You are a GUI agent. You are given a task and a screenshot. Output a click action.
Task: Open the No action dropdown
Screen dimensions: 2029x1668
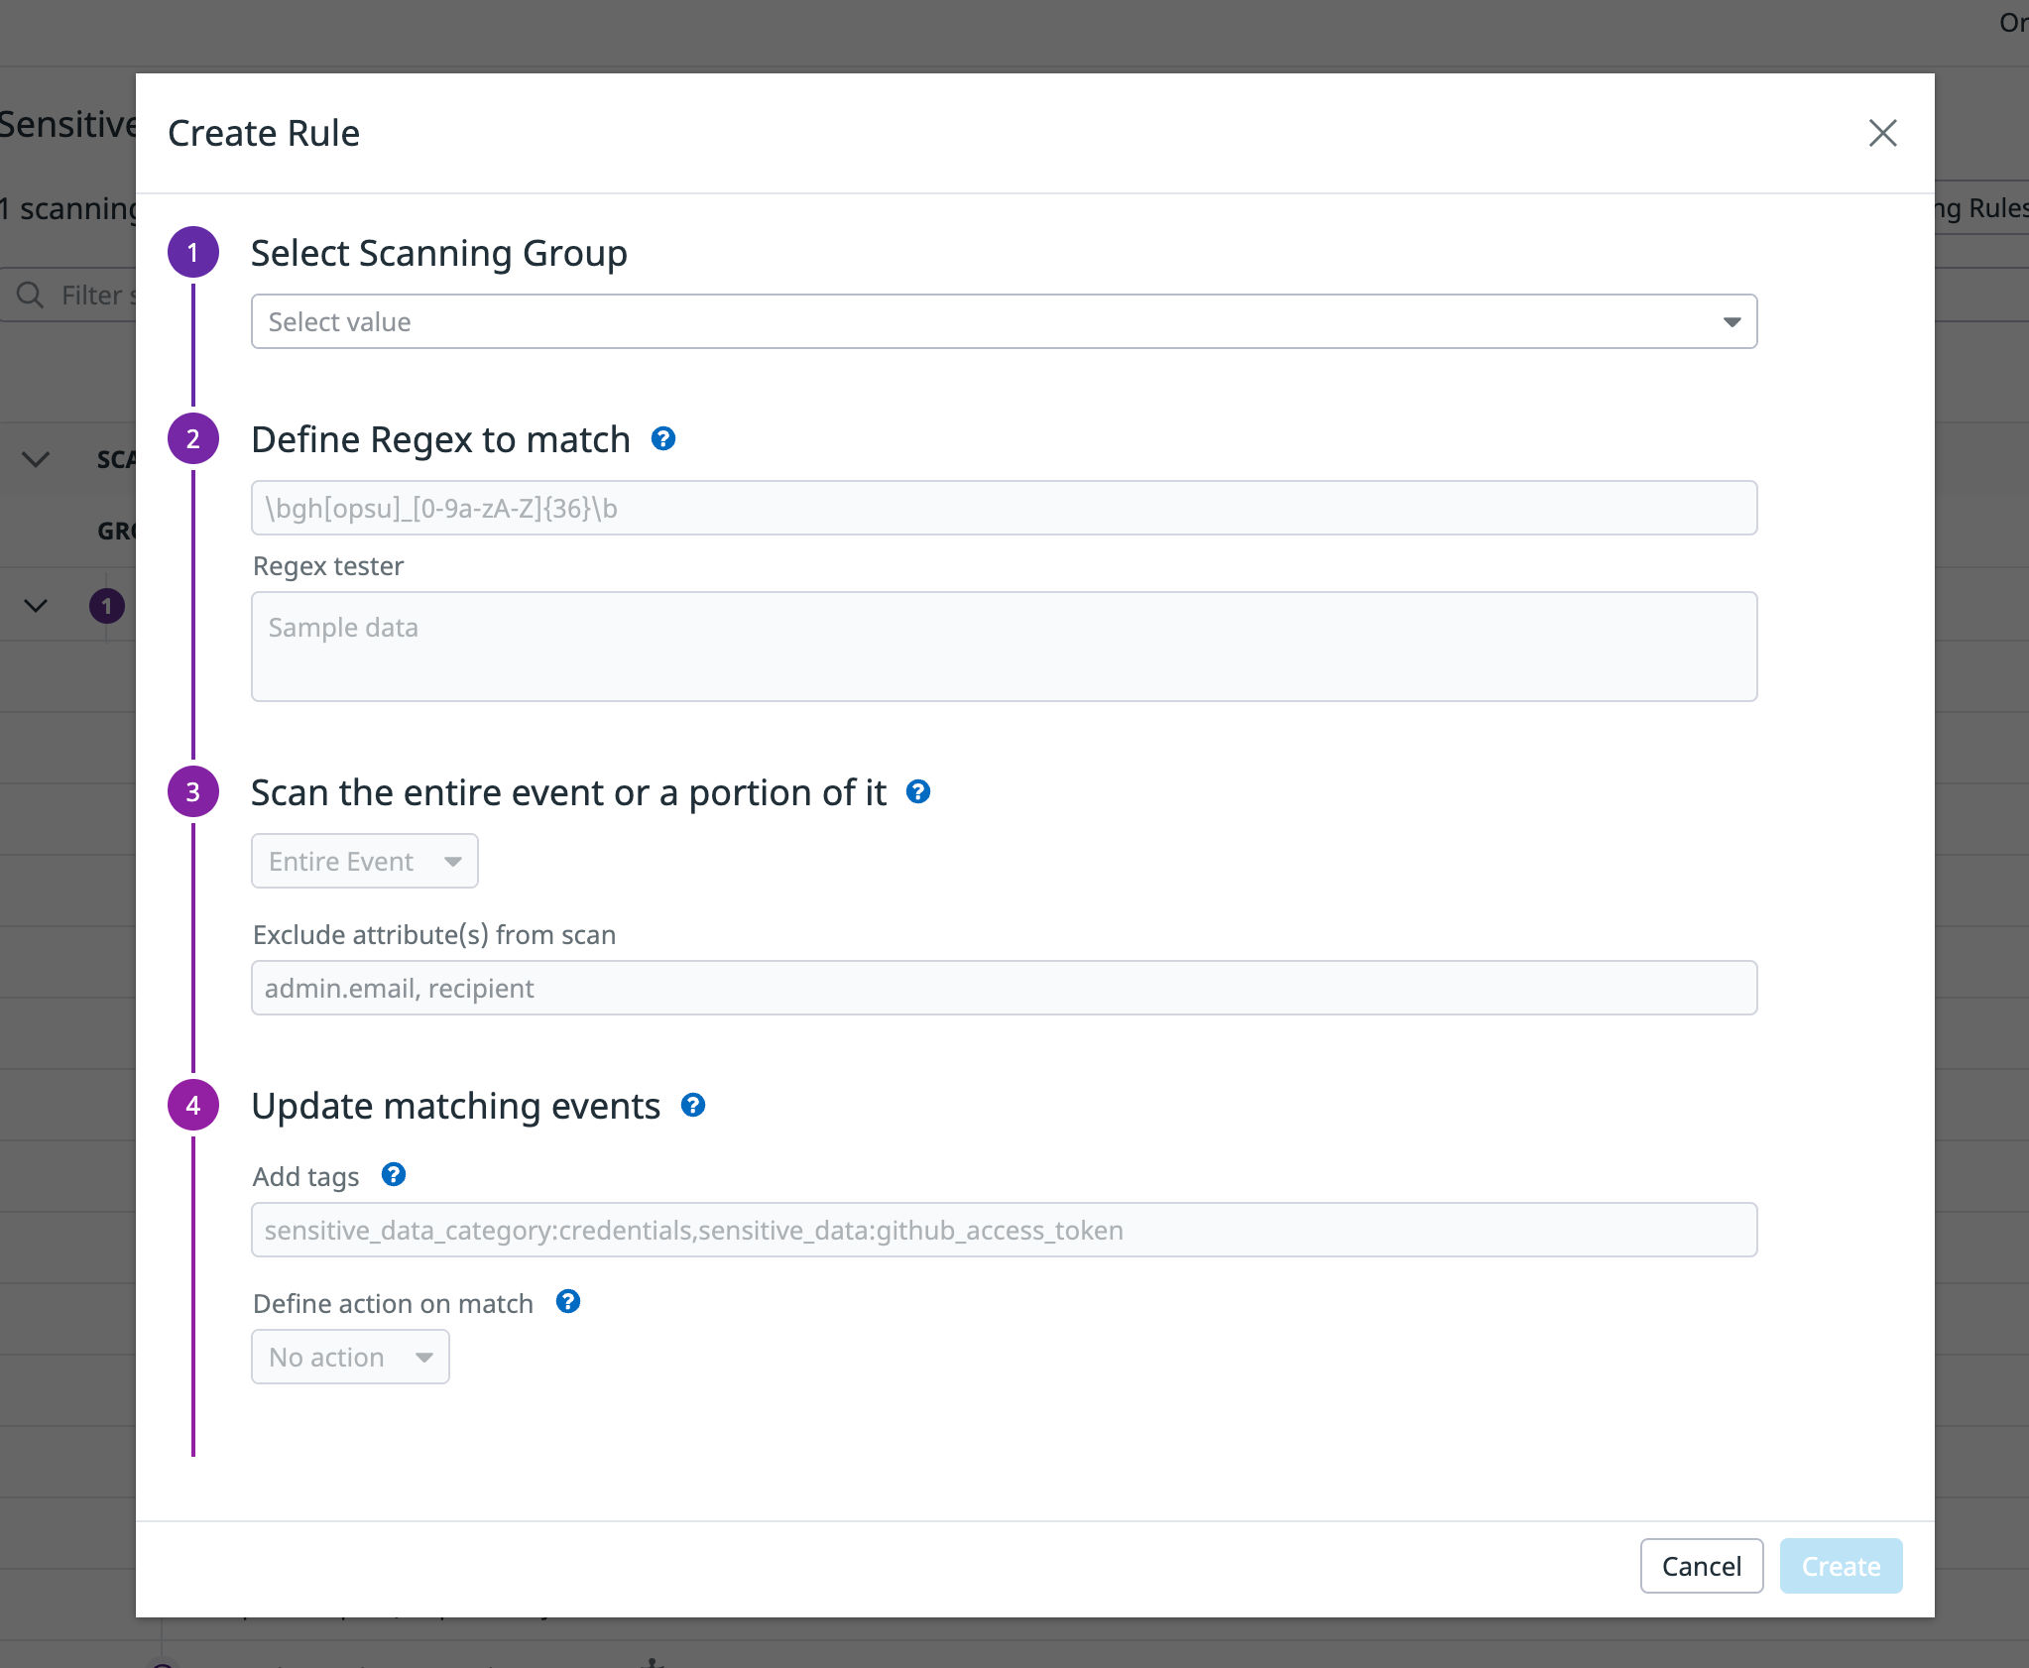tap(350, 1357)
